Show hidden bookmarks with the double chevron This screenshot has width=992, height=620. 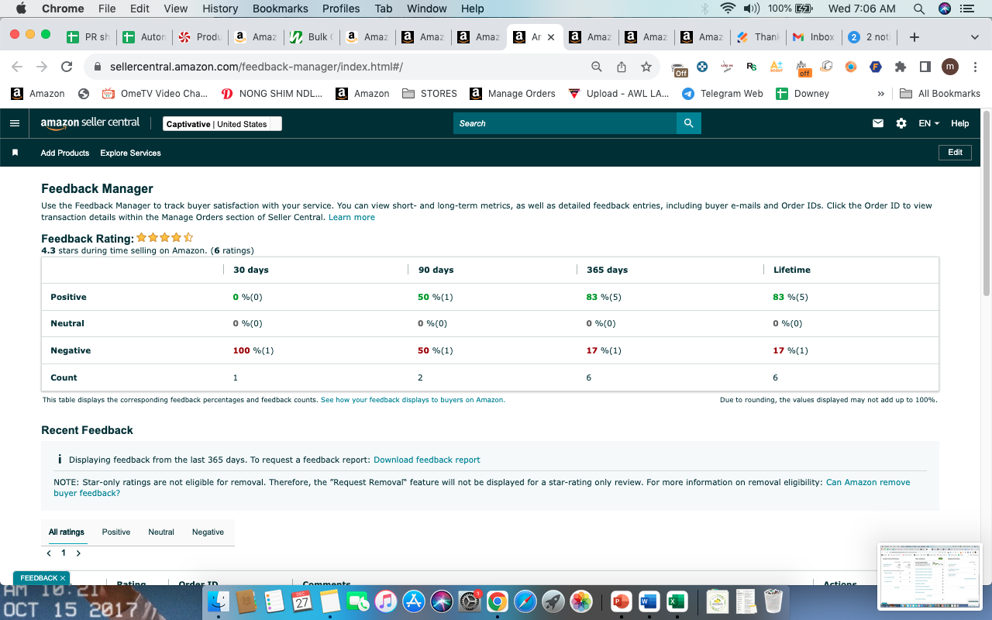coord(880,94)
